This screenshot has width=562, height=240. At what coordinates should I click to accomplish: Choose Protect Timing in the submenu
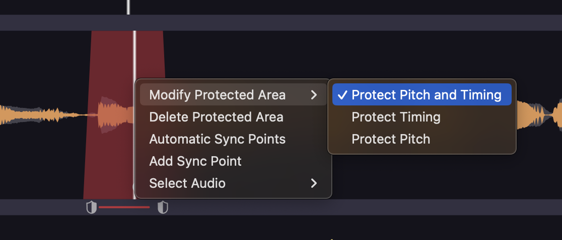point(396,117)
